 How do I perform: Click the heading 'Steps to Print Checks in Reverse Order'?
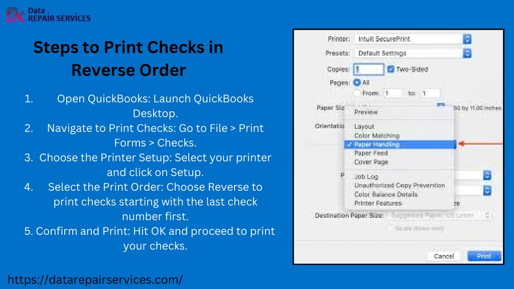[x=128, y=59]
